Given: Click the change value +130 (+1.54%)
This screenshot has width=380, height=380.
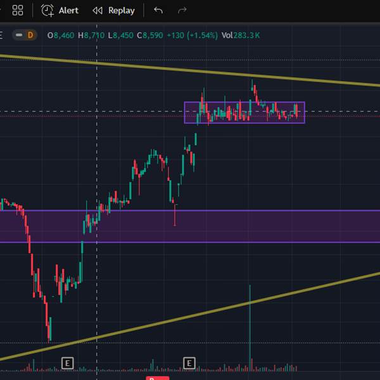Looking at the screenshot, I should click(193, 35).
